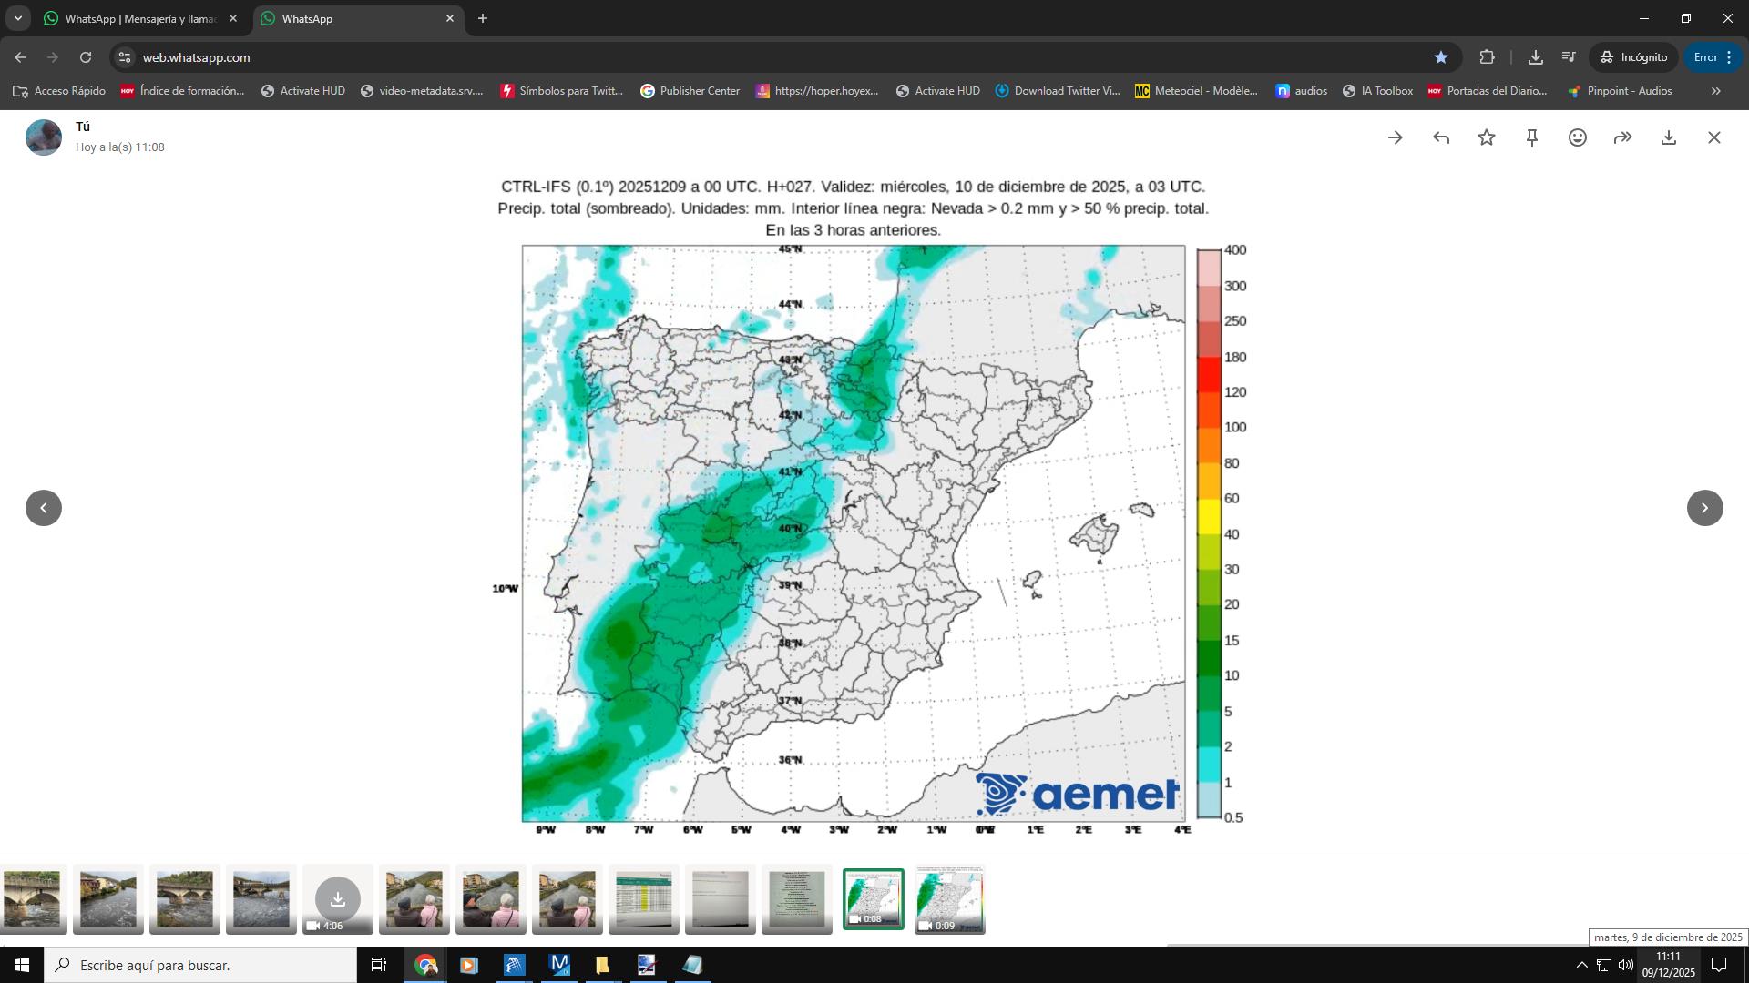Pin the message with the pin icon
The height and width of the screenshot is (983, 1749).
(1532, 137)
